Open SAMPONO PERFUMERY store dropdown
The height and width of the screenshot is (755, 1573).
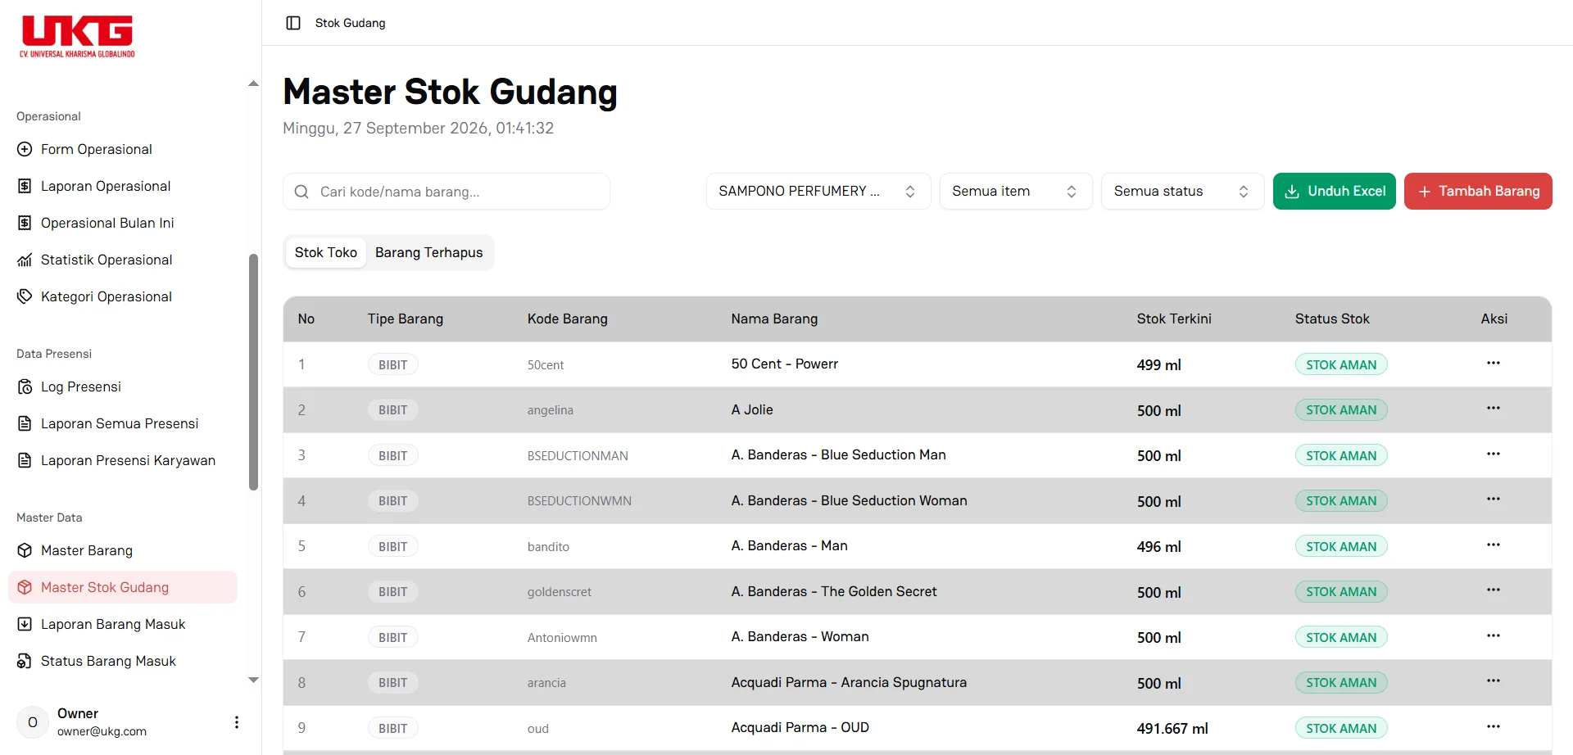(x=818, y=191)
